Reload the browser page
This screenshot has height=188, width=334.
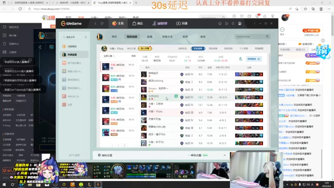tap(20, 9)
